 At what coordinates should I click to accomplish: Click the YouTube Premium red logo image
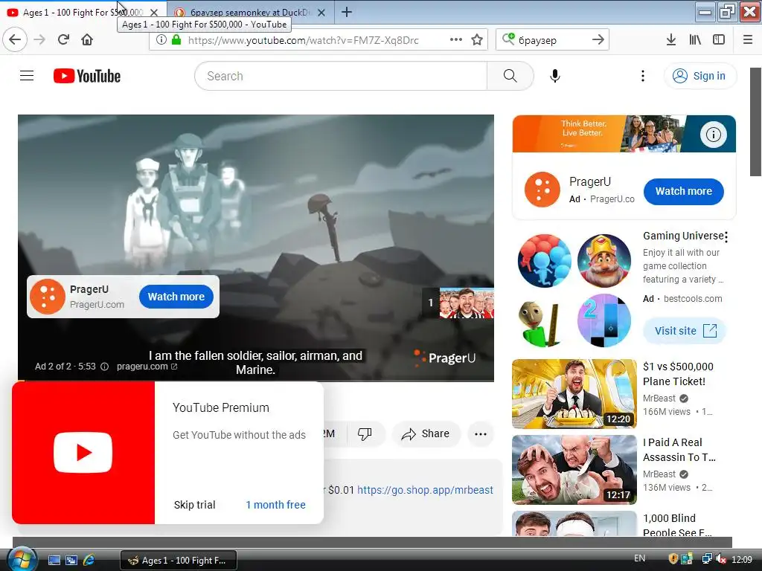83,453
